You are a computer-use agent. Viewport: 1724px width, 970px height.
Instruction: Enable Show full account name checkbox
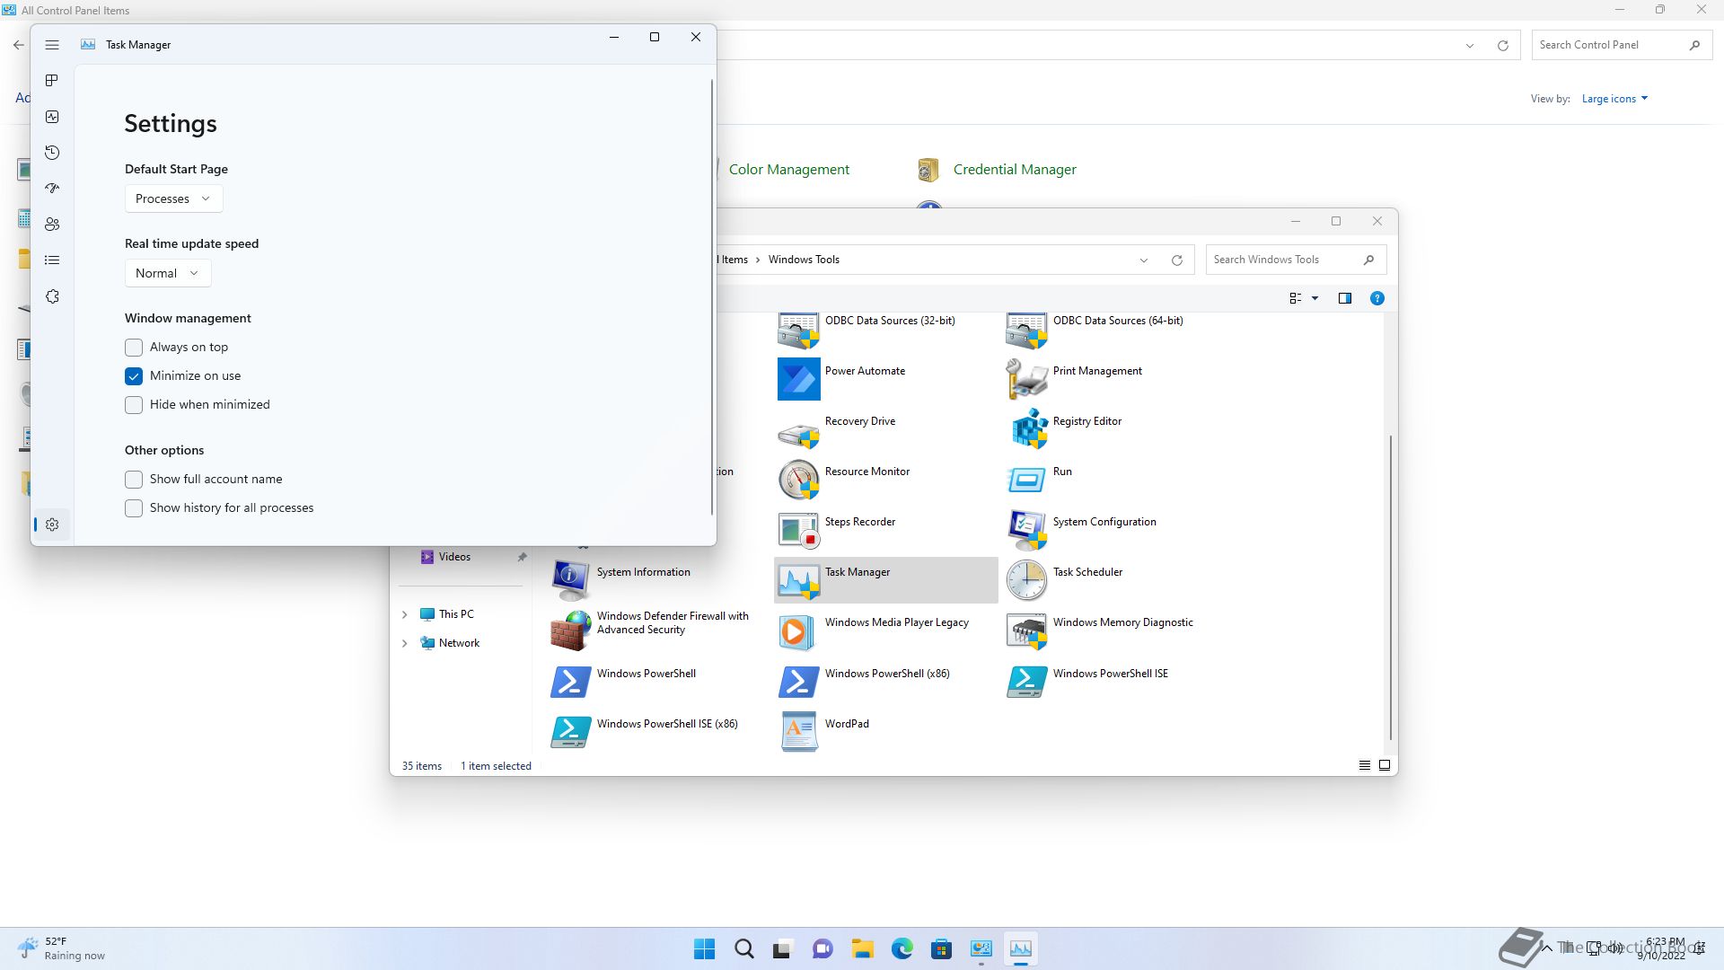tap(134, 480)
